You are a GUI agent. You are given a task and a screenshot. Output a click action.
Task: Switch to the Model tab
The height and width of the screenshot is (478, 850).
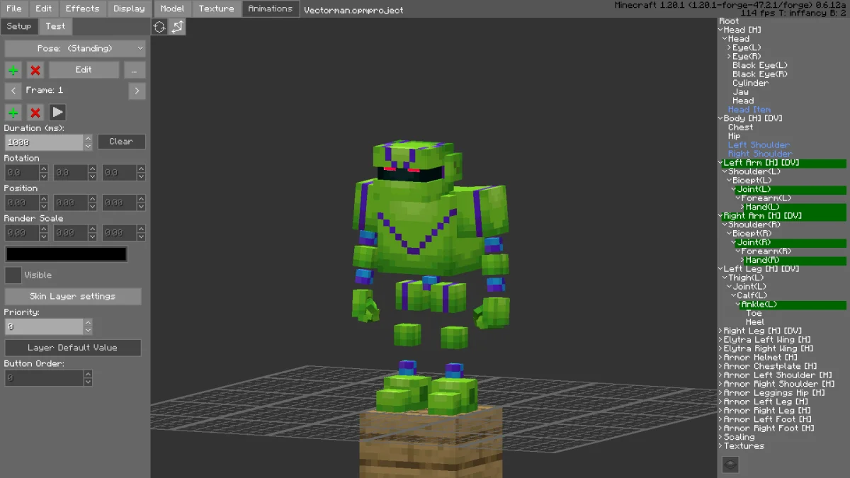pos(172,8)
